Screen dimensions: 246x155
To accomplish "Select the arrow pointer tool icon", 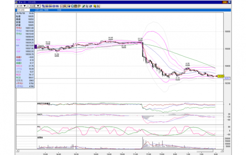I will click(x=87, y=6).
